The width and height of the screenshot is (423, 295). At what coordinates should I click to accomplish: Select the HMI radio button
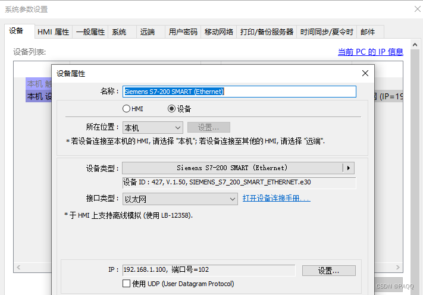(x=133, y=109)
